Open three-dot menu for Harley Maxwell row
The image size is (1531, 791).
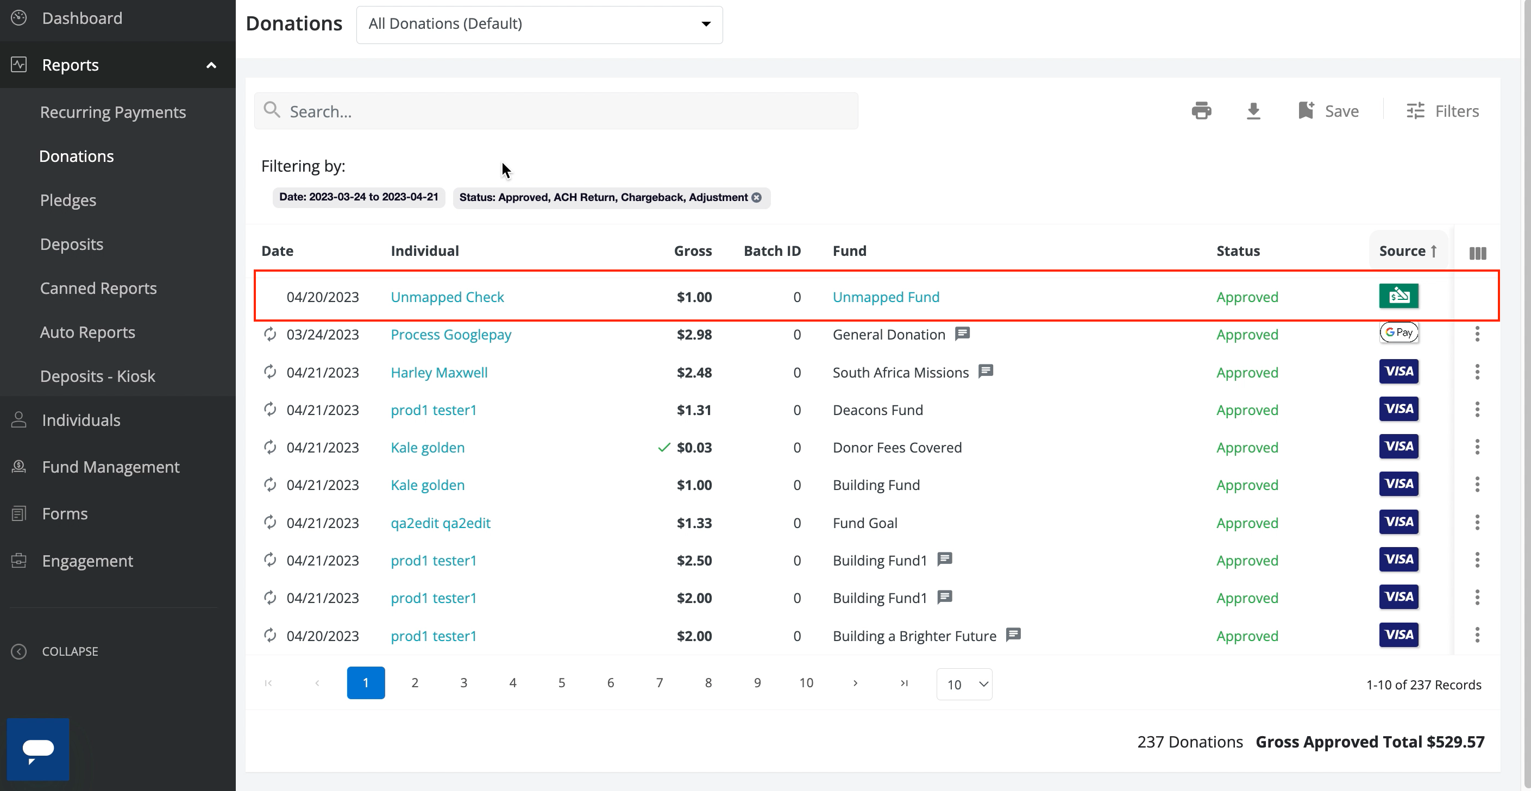click(1477, 372)
